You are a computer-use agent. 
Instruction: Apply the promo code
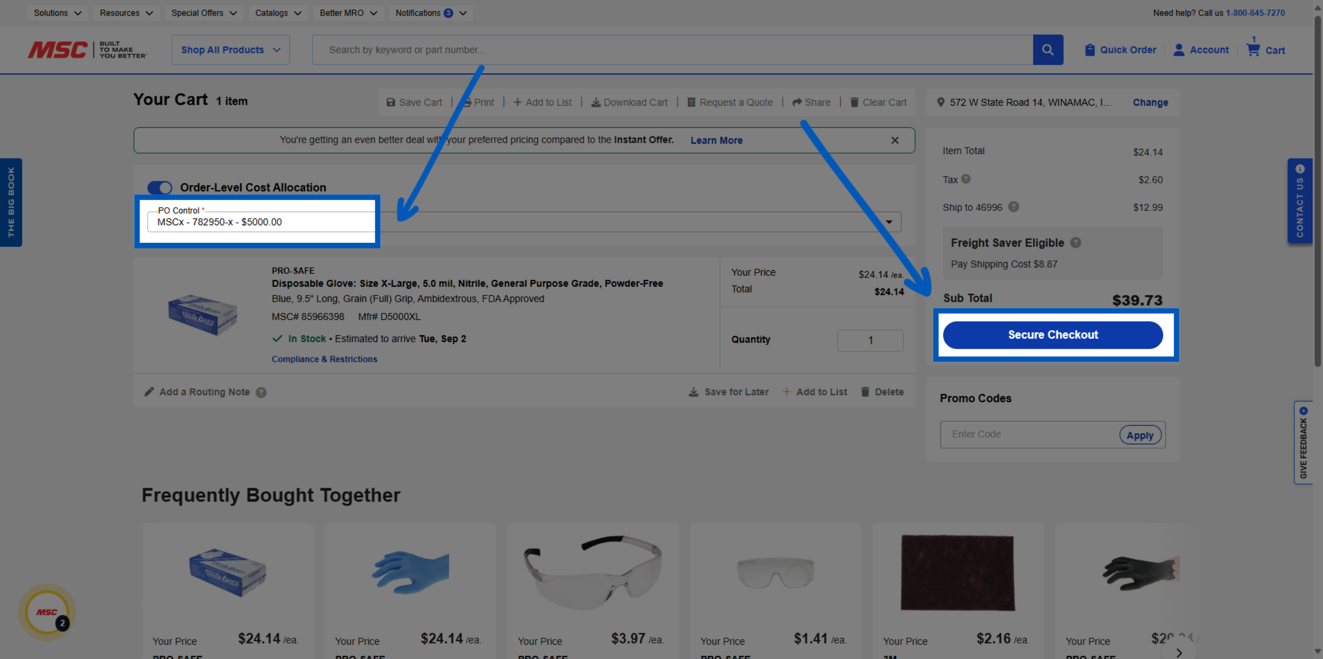click(1140, 435)
